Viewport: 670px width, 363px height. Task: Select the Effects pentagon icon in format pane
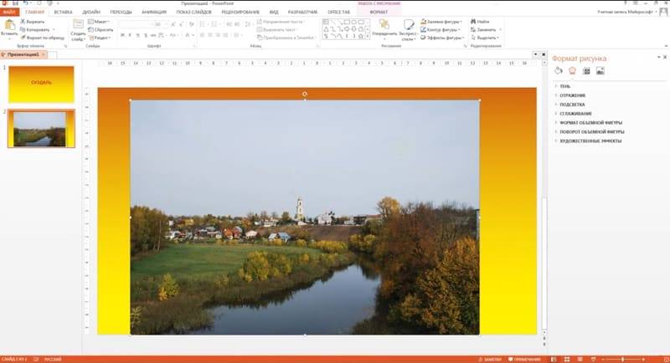[x=572, y=71]
